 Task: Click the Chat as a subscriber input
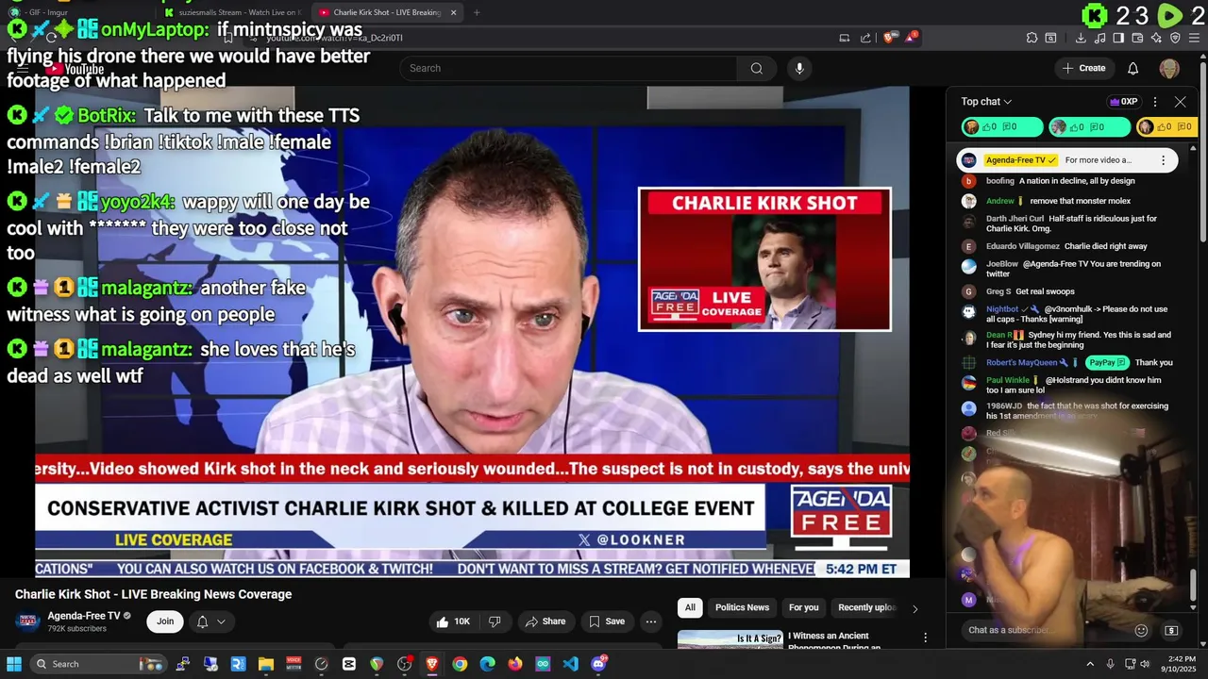(1046, 630)
